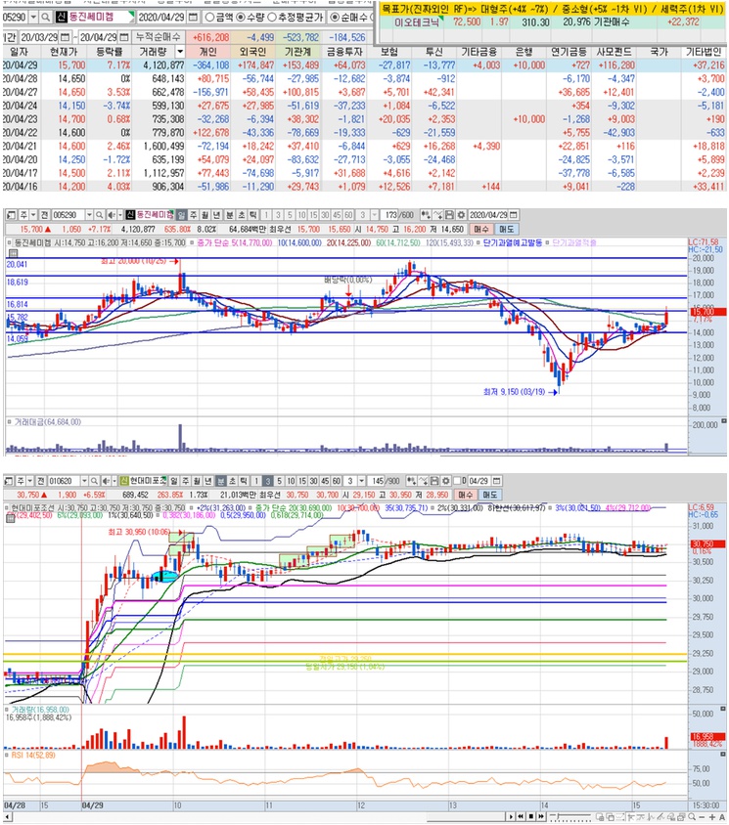Click the 145 bar-count field in 현대미포조선 toolbar
Image resolution: width=729 pixels, height=825 pixels.
tap(377, 481)
